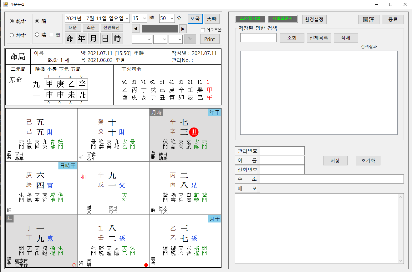Click the gray 年 label in bottom-left palace
This screenshot has width=412, height=272.
click(x=10, y=219)
